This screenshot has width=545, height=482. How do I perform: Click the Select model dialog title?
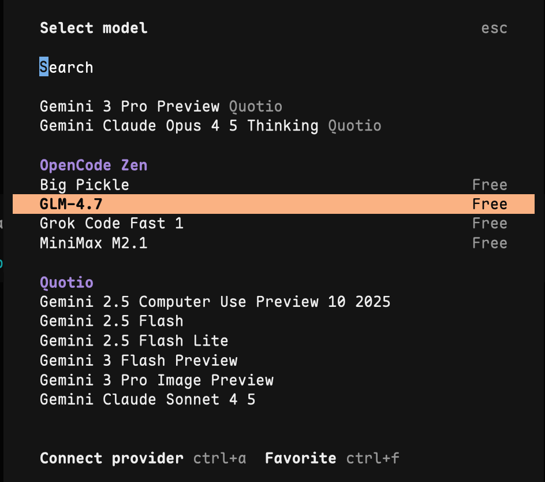point(94,28)
